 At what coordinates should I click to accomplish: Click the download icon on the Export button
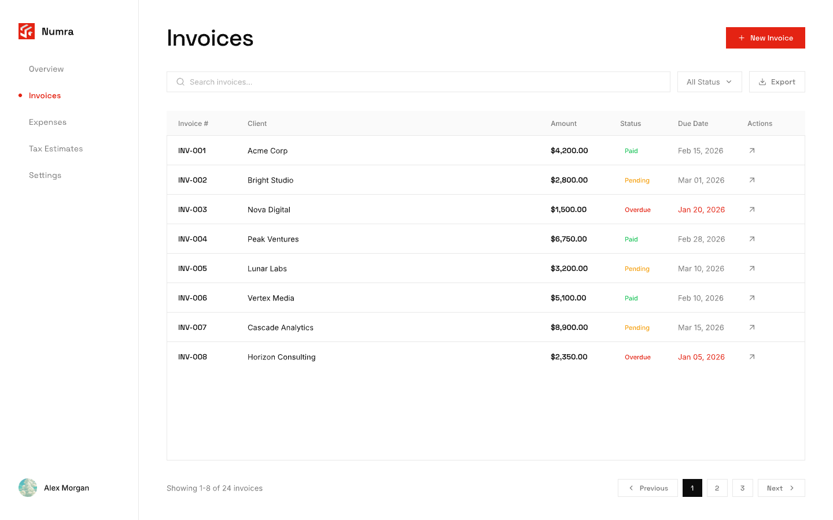pos(762,81)
